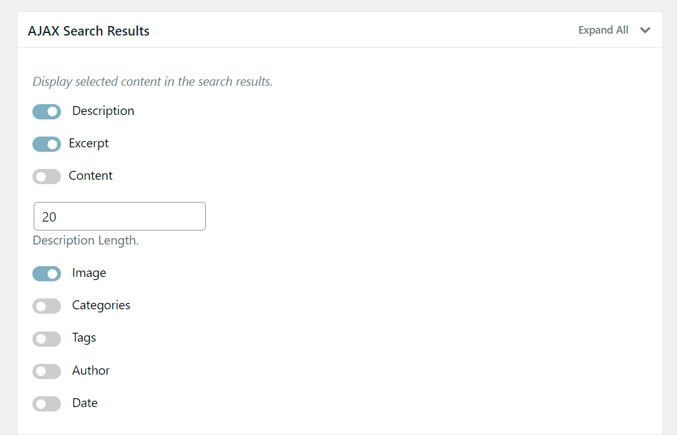This screenshot has height=435, width=677.
Task: Click the Content label text
Action: pyautogui.click(x=90, y=175)
